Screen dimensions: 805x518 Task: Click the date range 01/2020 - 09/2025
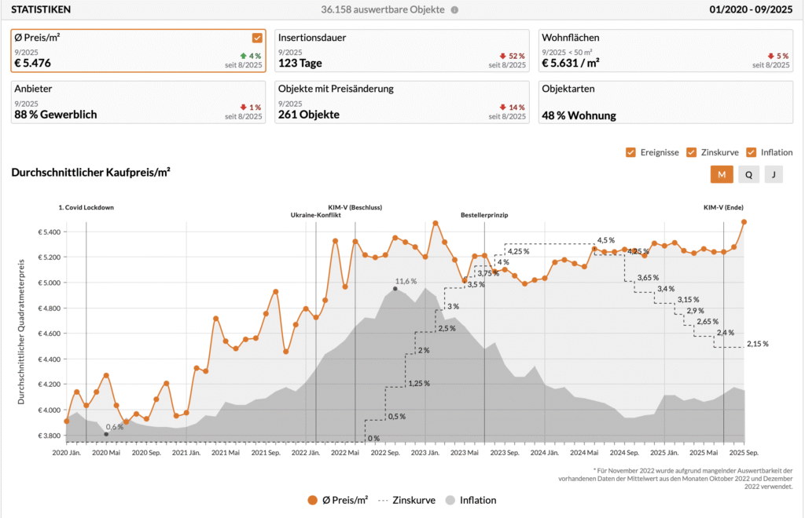click(750, 10)
